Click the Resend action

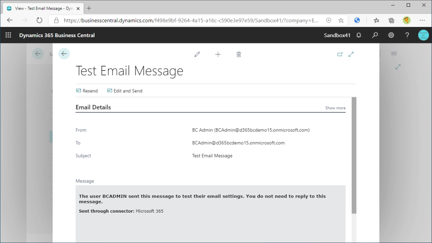tap(87, 91)
